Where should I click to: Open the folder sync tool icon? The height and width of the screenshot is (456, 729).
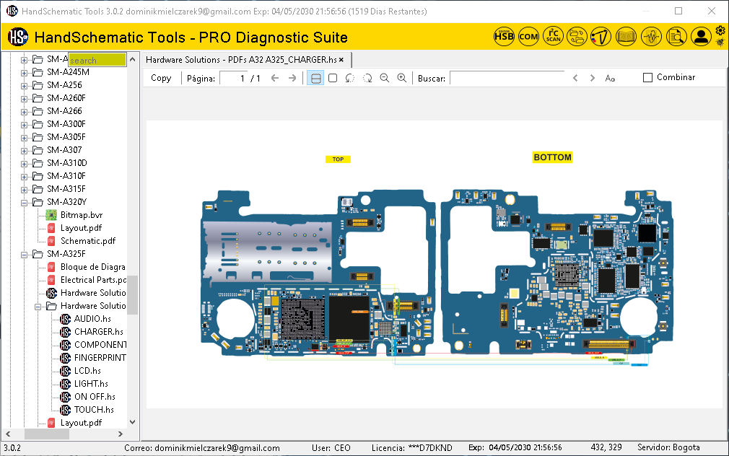point(577,36)
